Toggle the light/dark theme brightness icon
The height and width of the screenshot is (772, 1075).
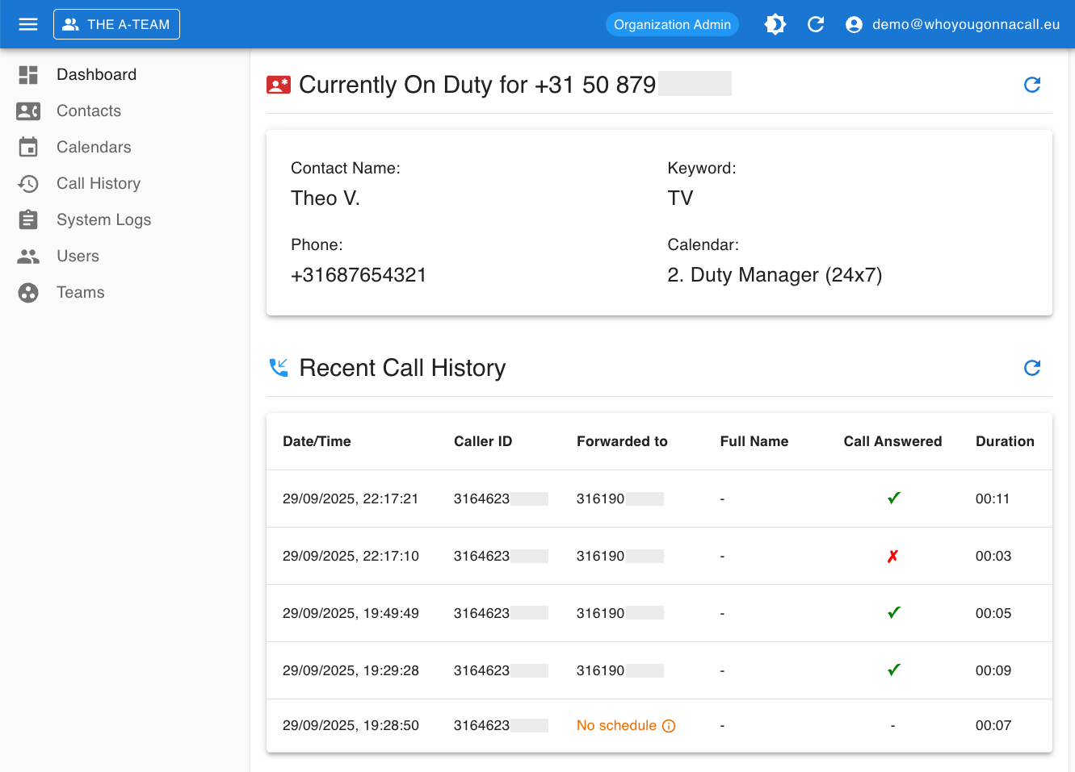(775, 24)
